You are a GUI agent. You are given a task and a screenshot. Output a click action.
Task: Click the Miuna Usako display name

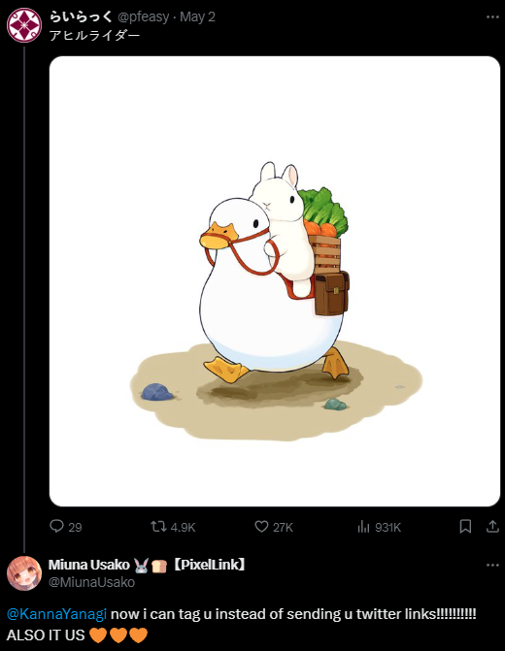pos(89,565)
